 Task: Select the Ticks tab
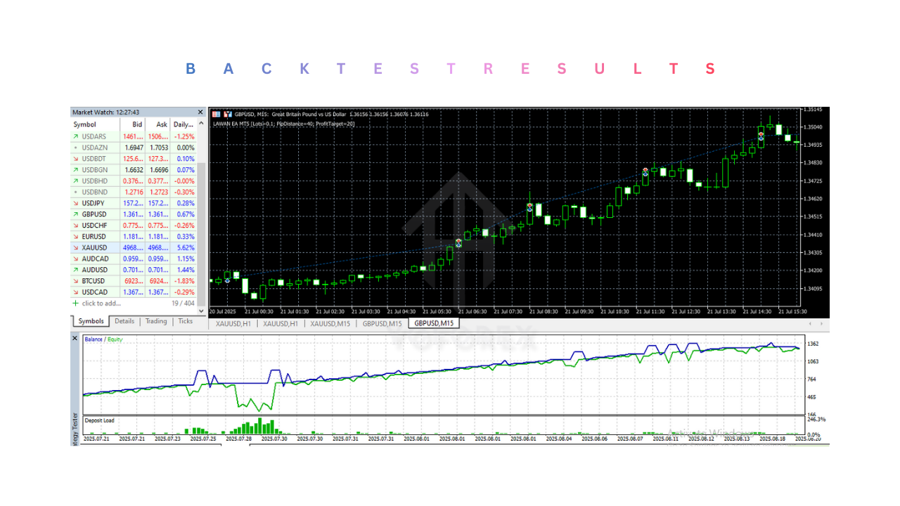185,321
